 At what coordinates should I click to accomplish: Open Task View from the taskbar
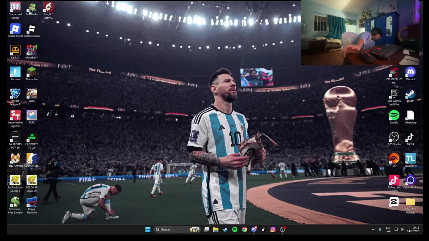pyautogui.click(x=206, y=229)
